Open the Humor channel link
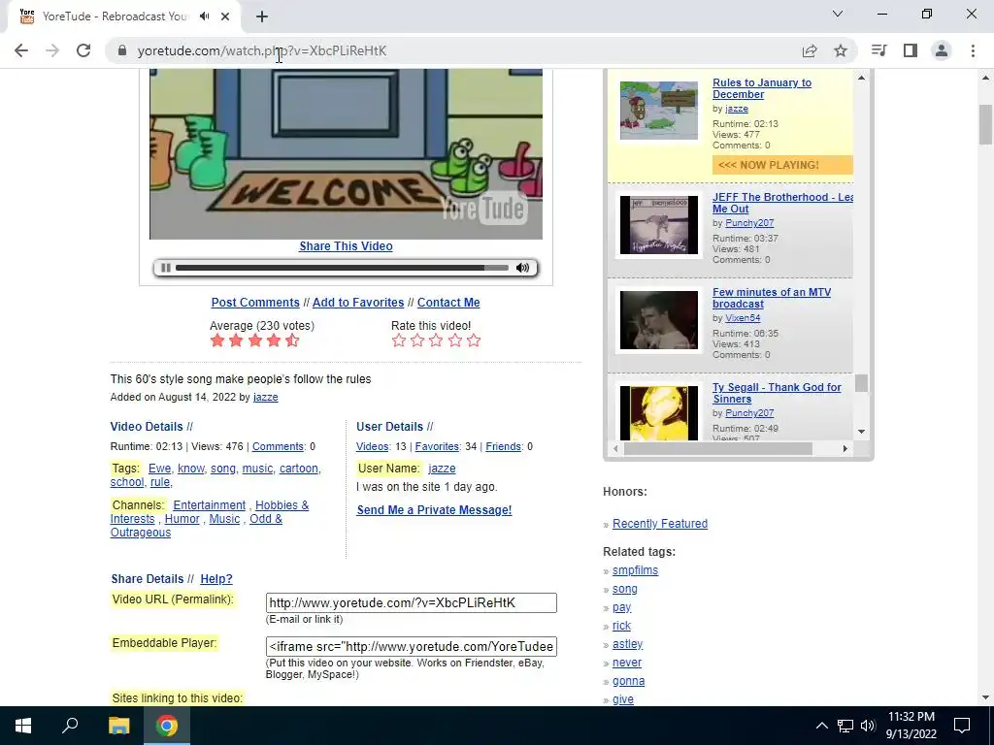This screenshot has width=994, height=745. tap(182, 519)
